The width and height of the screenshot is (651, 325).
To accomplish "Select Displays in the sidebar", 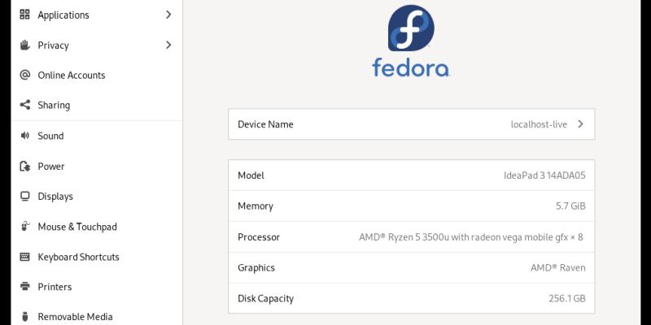I will (55, 196).
